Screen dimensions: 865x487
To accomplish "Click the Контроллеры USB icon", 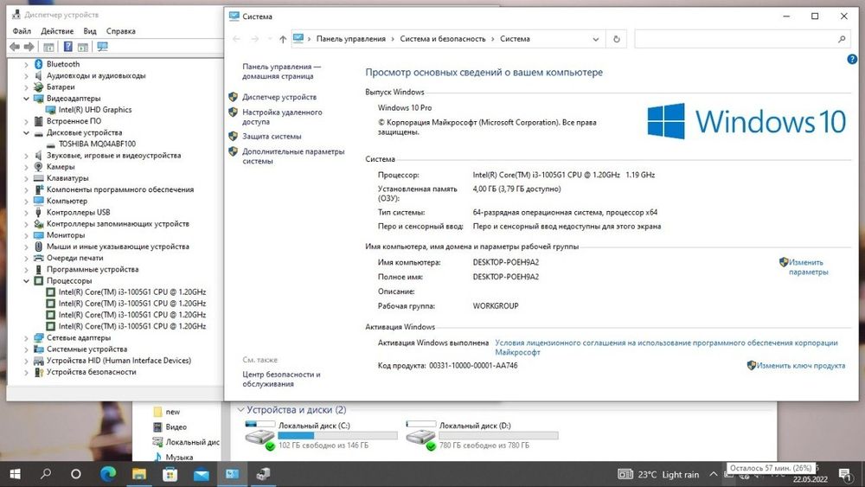I will (39, 212).
